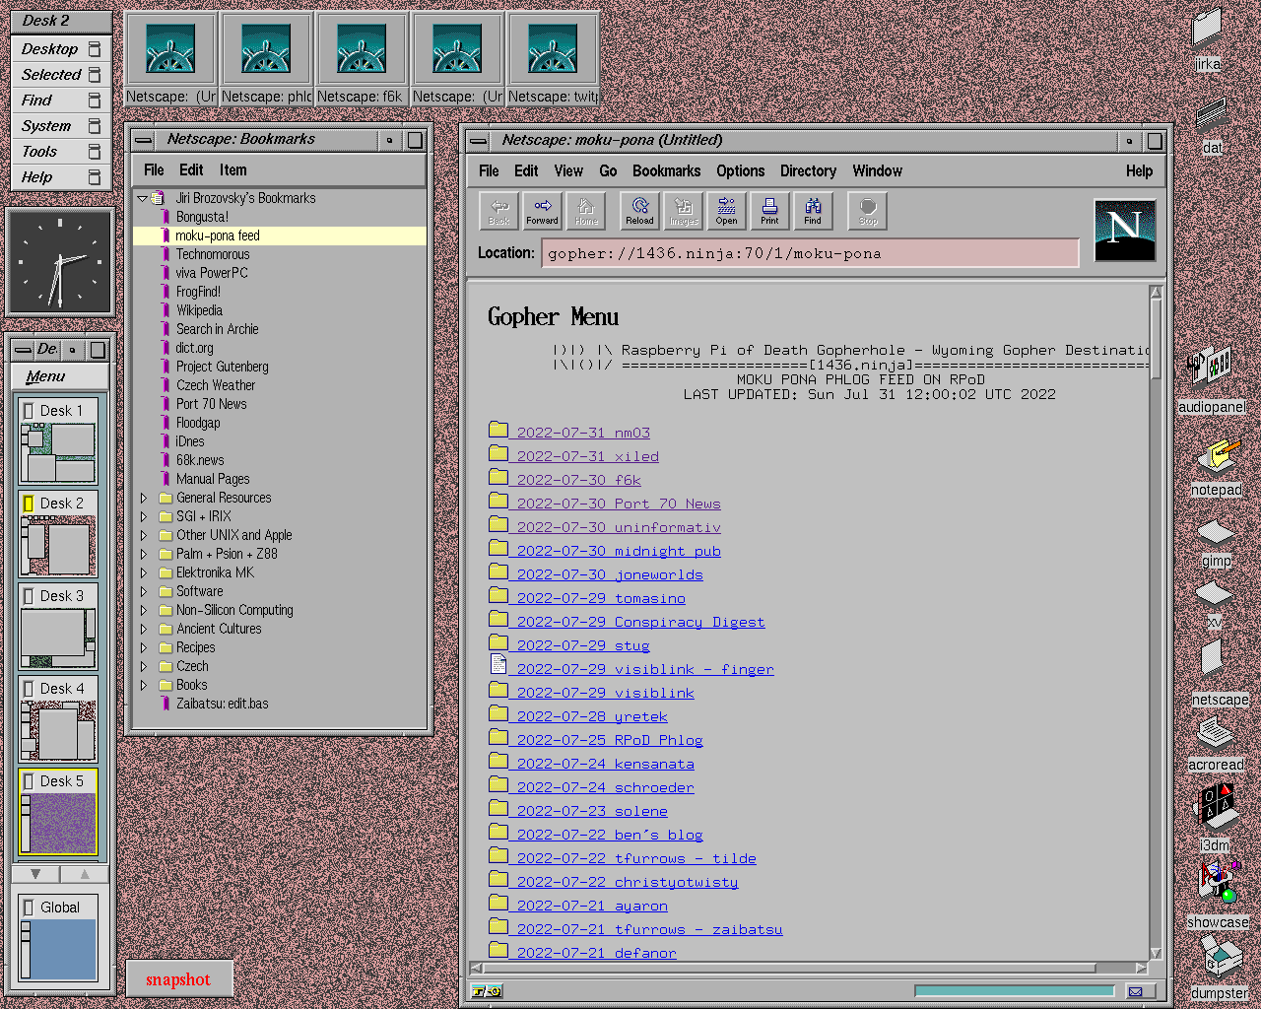Launch the gimp desktop icon
This screenshot has width=1261, height=1009.
point(1216,535)
